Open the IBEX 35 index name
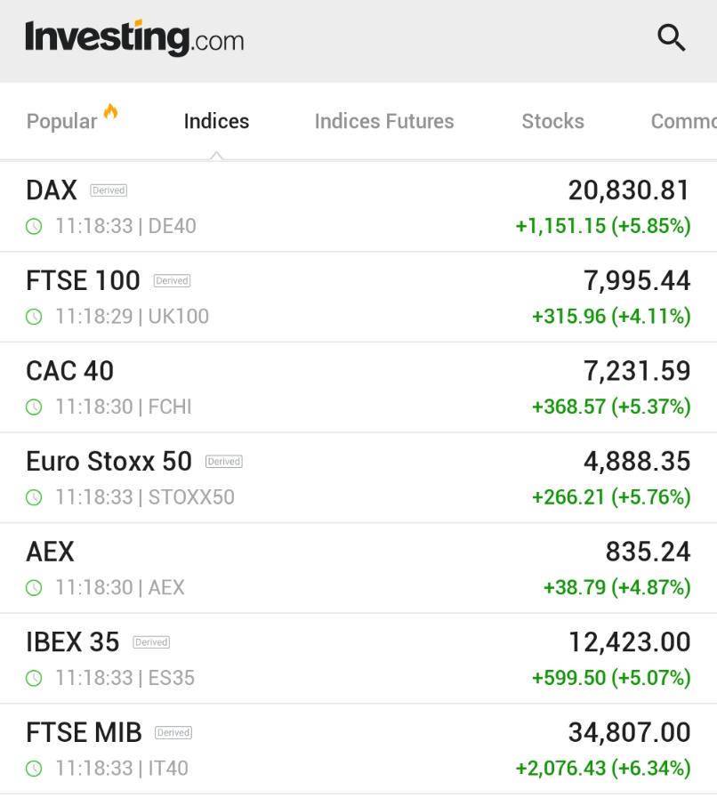717x798 pixels. point(73,641)
